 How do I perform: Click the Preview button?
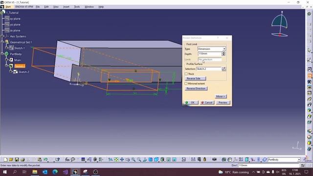click(x=223, y=103)
